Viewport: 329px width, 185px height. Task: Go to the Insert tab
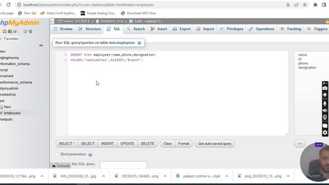point(159,29)
